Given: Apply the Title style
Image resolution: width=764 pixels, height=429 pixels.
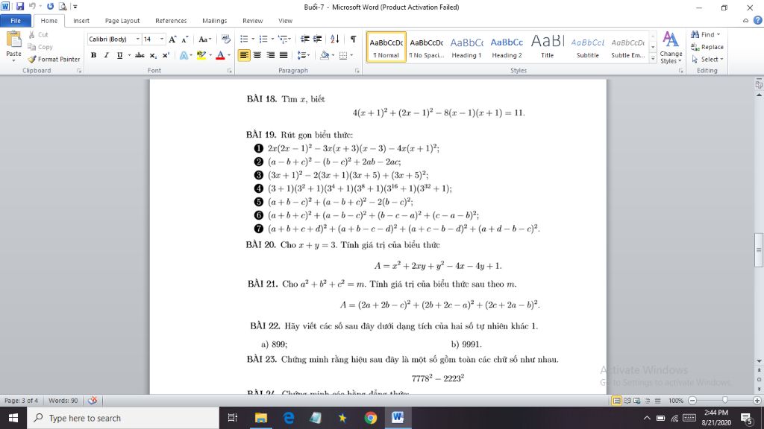Looking at the screenshot, I should click(x=547, y=47).
